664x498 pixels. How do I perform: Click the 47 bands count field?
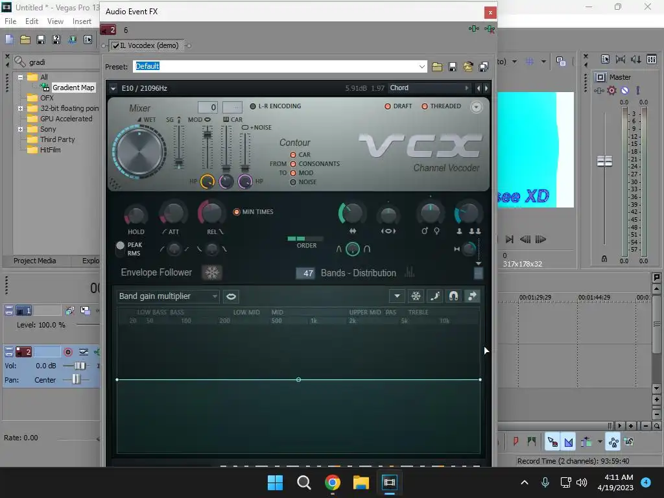[x=306, y=273]
